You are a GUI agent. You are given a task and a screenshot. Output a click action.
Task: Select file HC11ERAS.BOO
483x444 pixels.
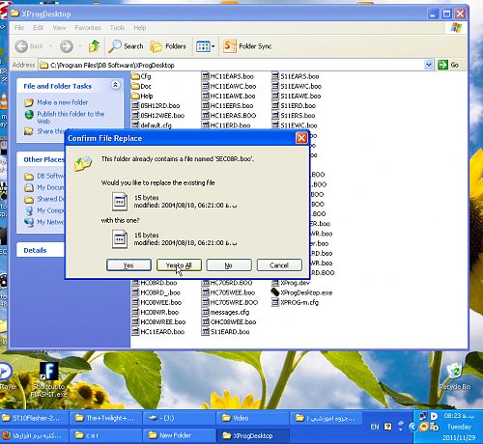(x=229, y=116)
